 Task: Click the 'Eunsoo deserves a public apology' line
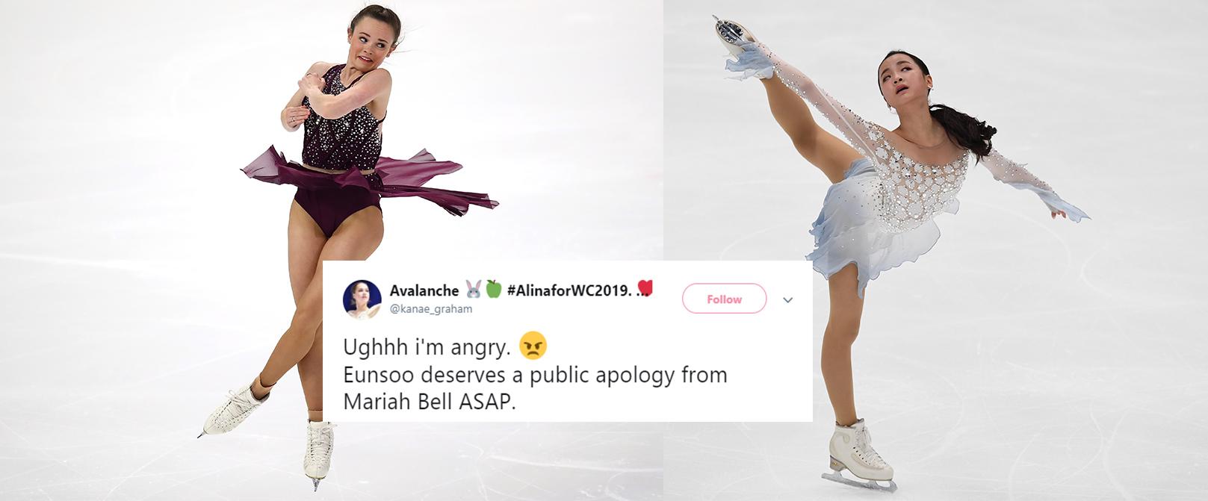tap(535, 374)
